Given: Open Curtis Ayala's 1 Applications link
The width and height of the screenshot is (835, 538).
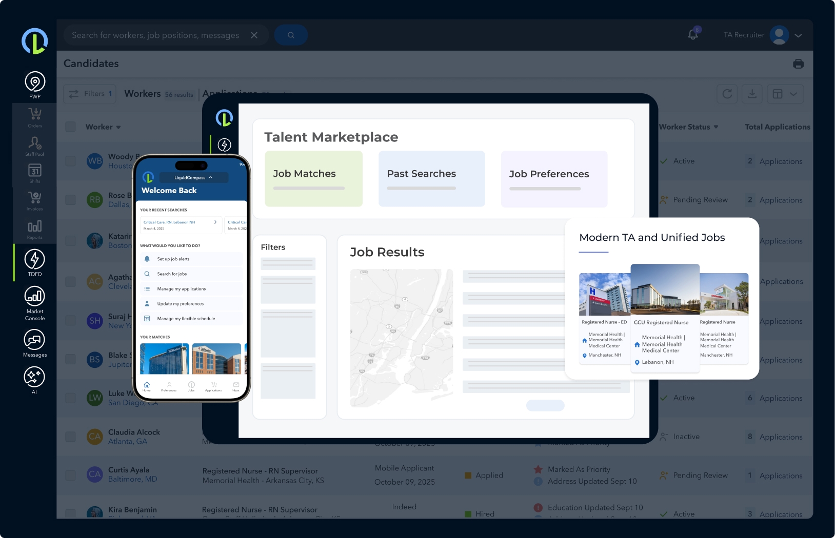Looking at the screenshot, I should pos(774,475).
